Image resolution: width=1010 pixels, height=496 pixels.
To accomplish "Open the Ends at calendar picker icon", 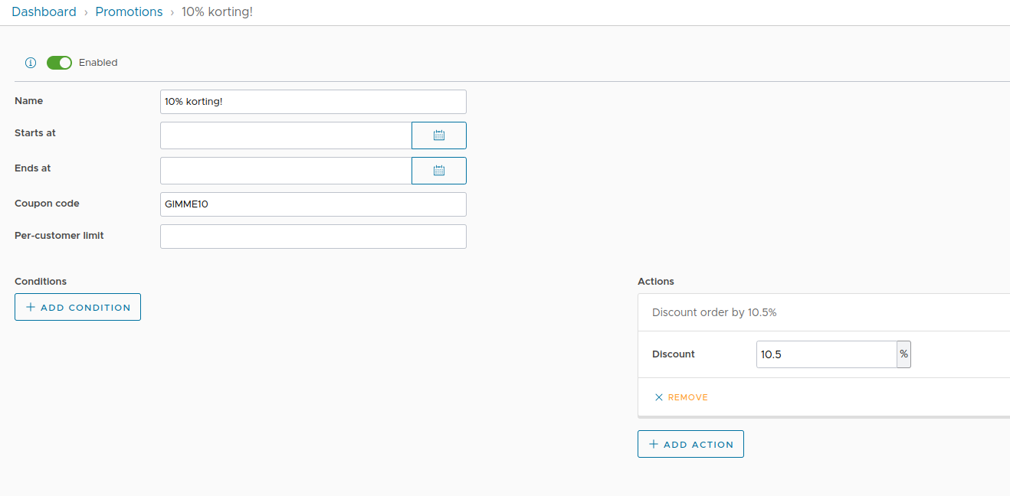I will (x=438, y=170).
